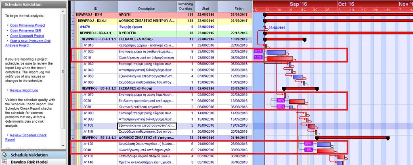Collapse ΕΚΣΚΑΦΕΣ (Β Φάση) group

[x=73, y=88]
